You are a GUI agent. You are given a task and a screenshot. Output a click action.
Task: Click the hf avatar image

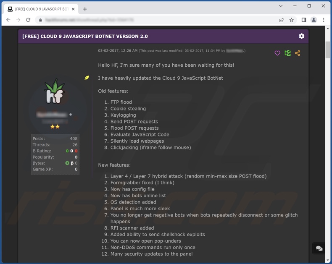tap(54, 91)
